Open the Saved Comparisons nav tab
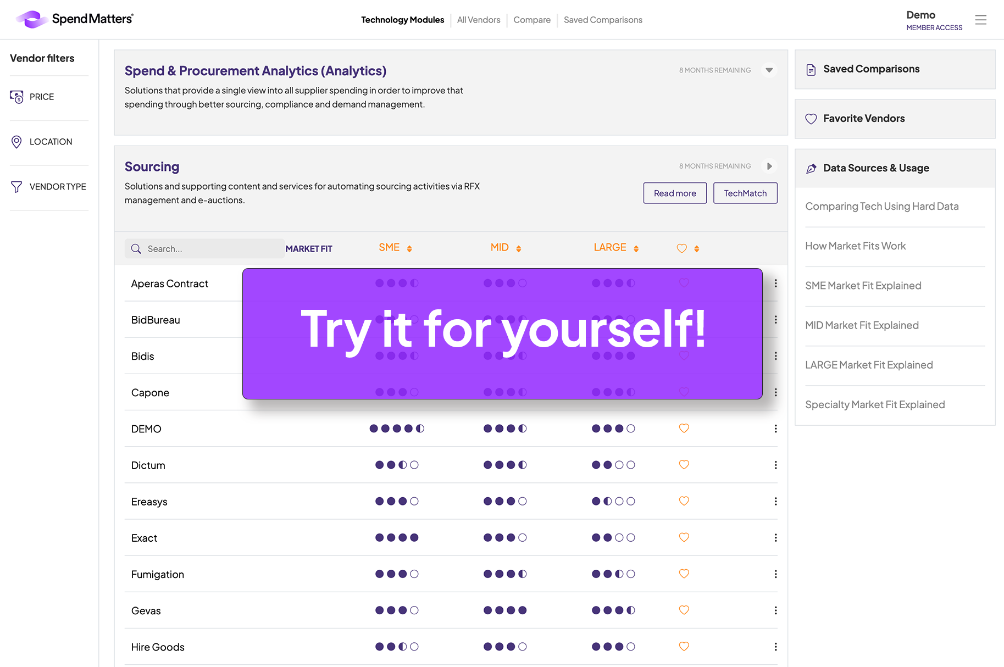Image resolution: width=1004 pixels, height=667 pixels. 603,20
